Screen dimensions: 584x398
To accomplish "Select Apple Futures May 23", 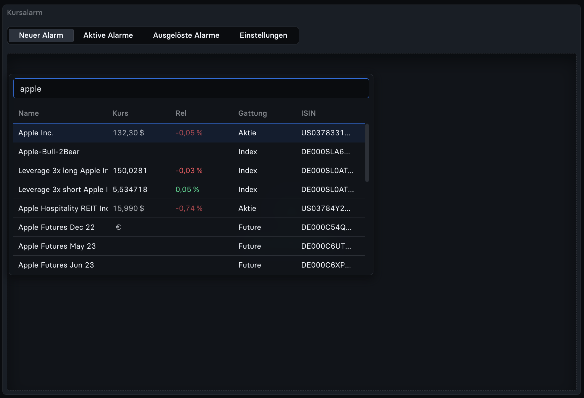I will [x=189, y=246].
